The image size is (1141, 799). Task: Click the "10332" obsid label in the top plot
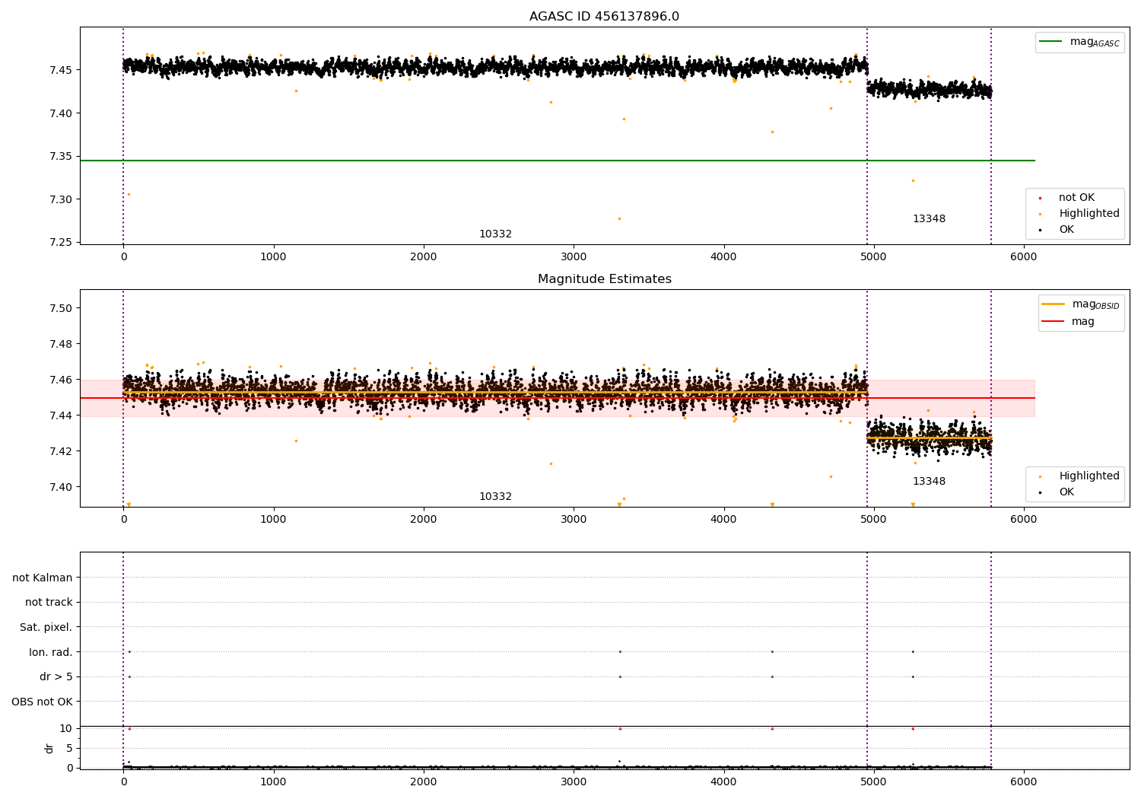pyautogui.click(x=495, y=234)
